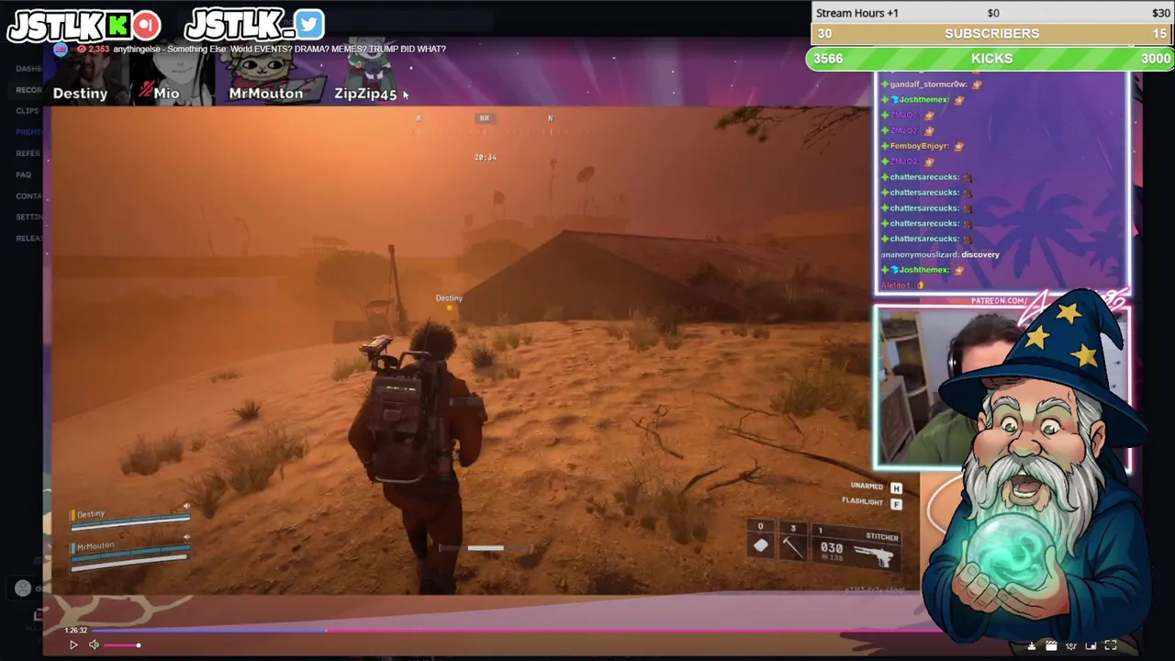The image size is (1175, 661).
Task: Open the Clips sidebar item
Action: 28,111
